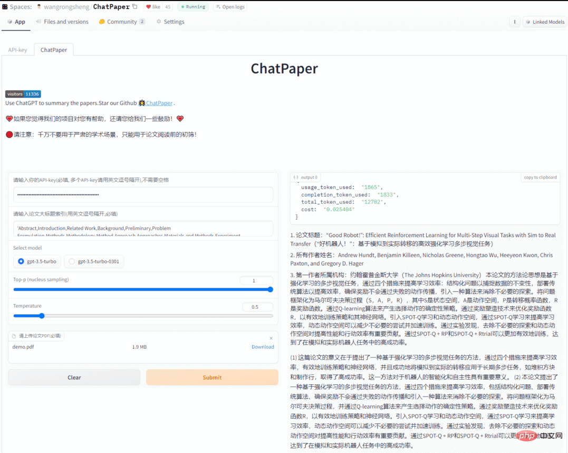Like the space with the heart button
This screenshot has width=568, height=453.
(x=152, y=7)
